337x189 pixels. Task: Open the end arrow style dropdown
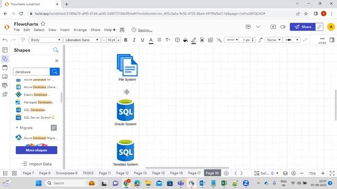[x=291, y=40]
